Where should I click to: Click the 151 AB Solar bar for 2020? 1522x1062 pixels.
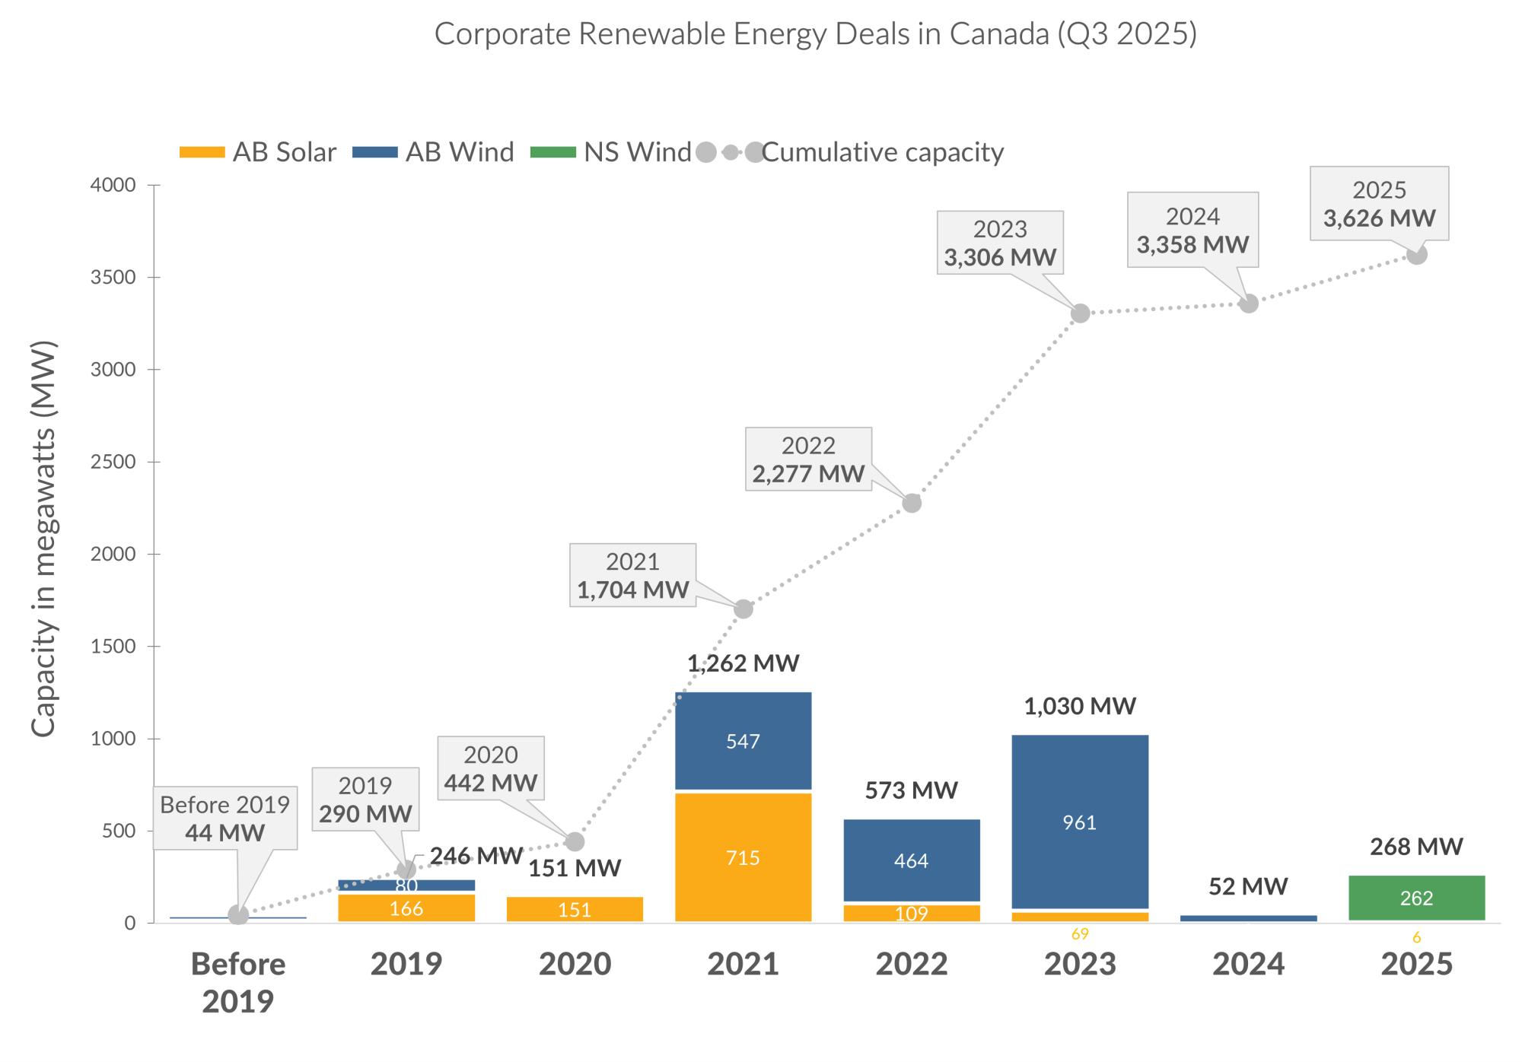575,910
